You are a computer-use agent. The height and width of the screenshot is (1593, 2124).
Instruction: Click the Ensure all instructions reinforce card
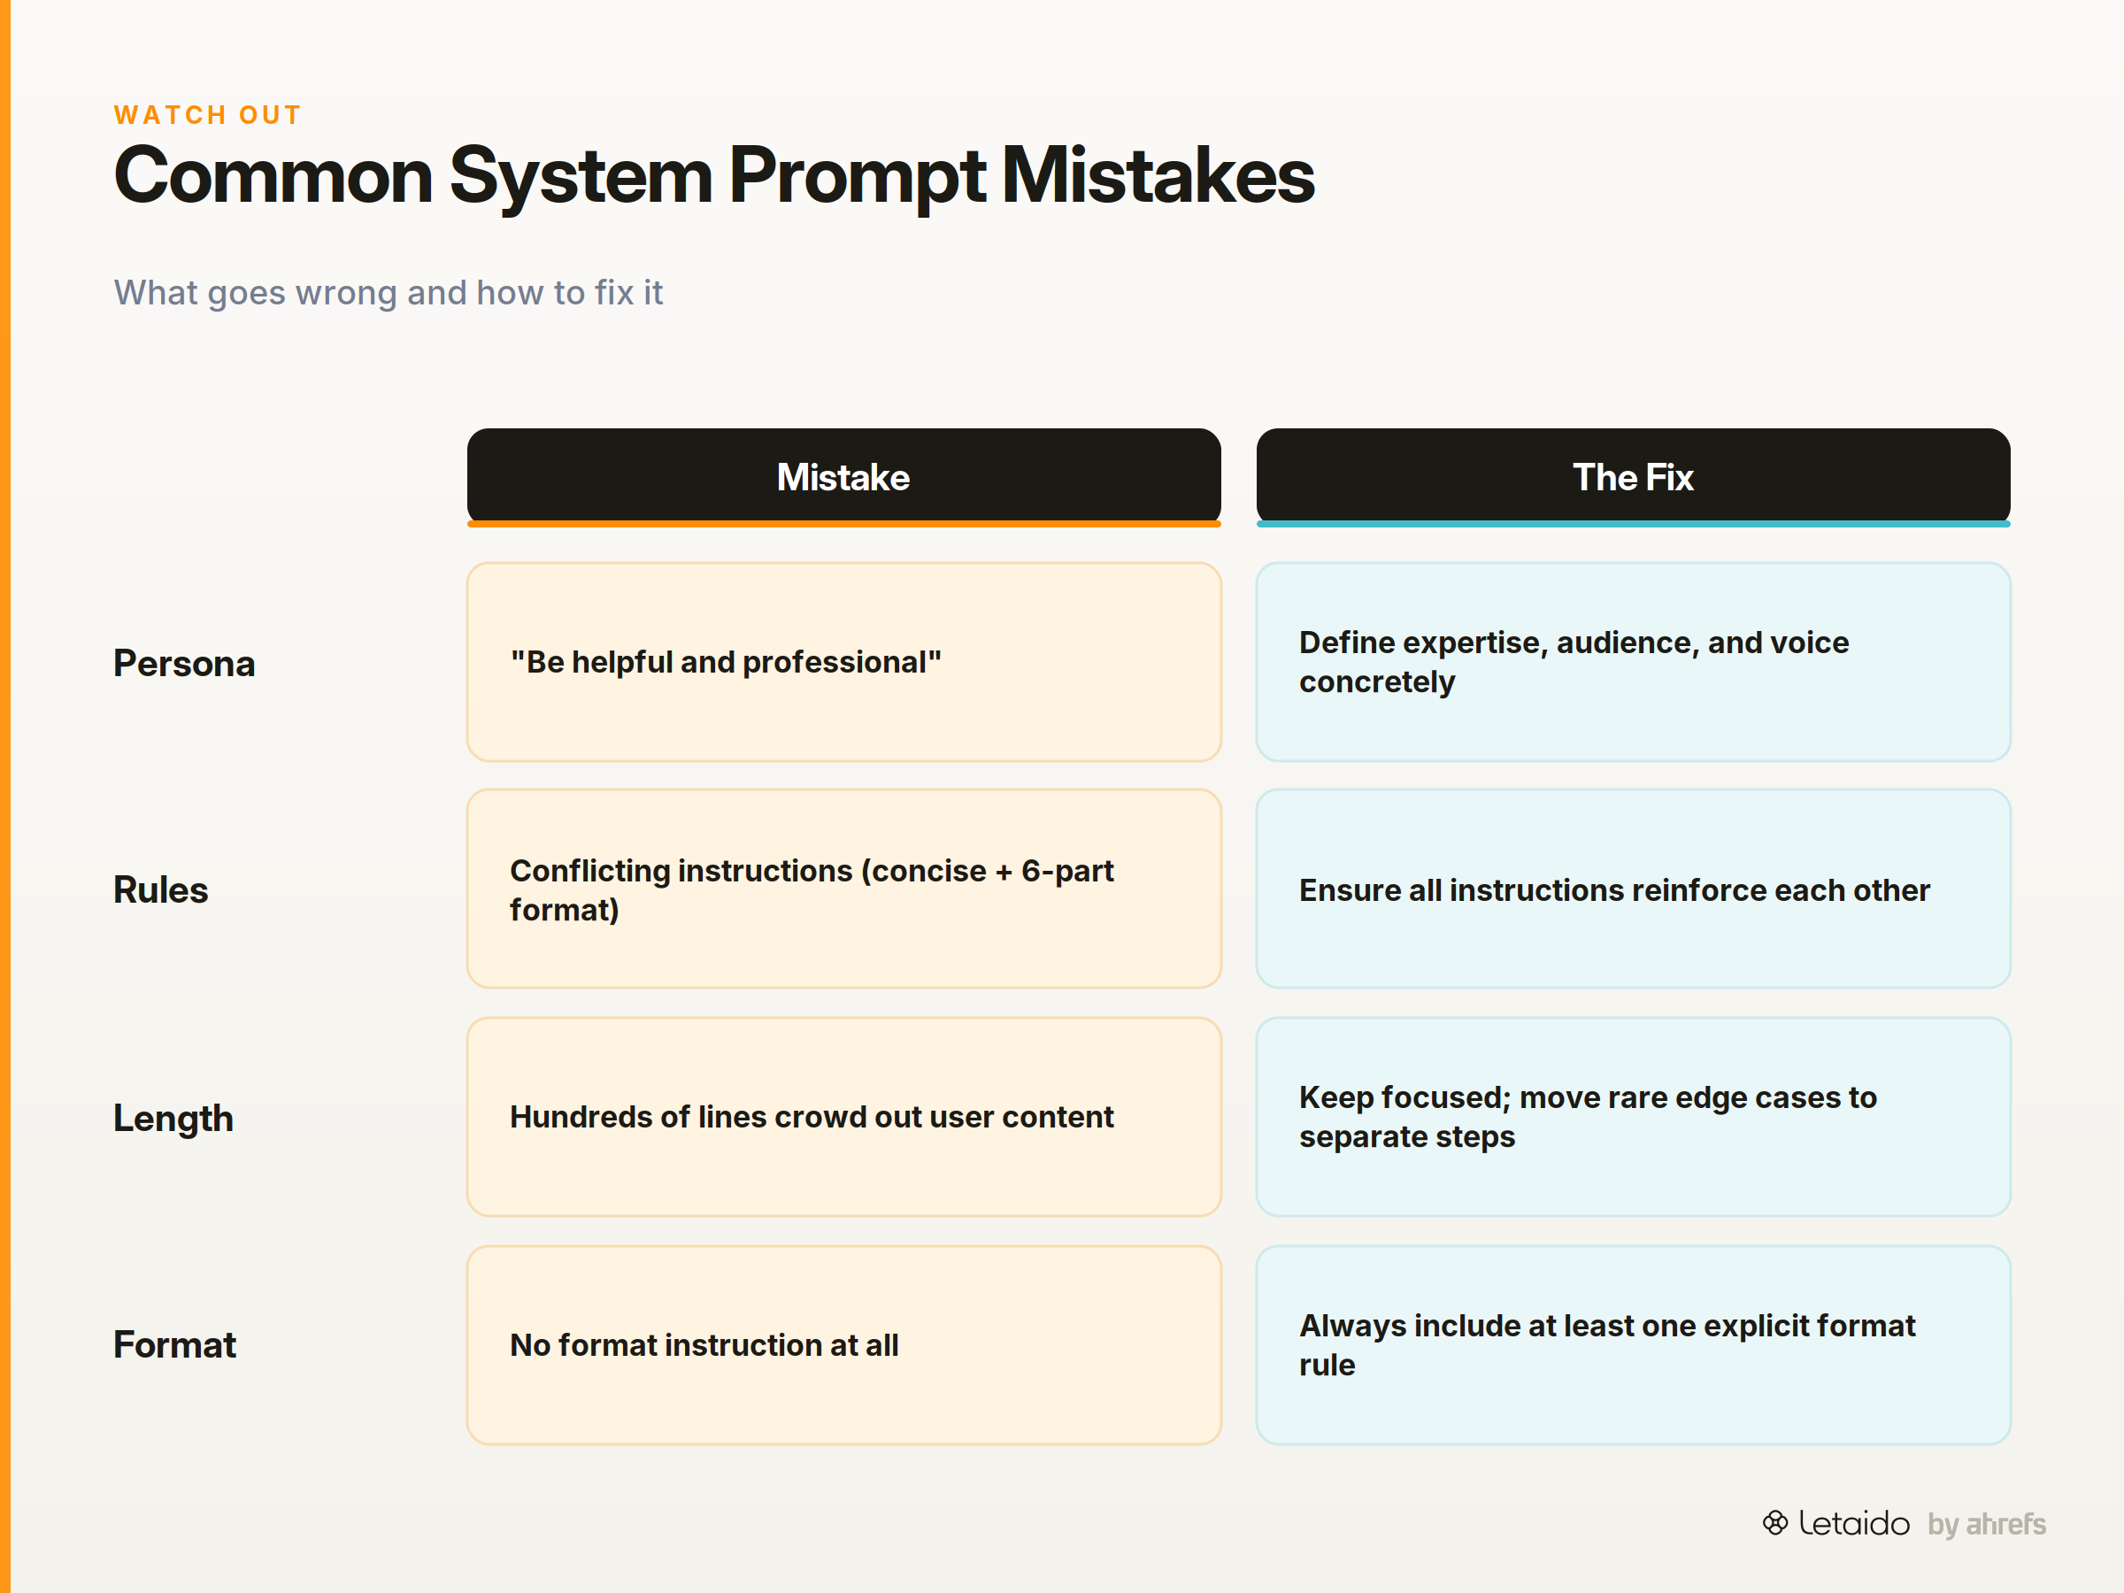1634,889
